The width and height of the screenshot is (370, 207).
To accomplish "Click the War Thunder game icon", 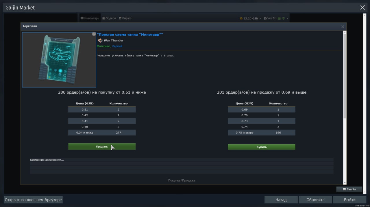I will (x=100, y=40).
